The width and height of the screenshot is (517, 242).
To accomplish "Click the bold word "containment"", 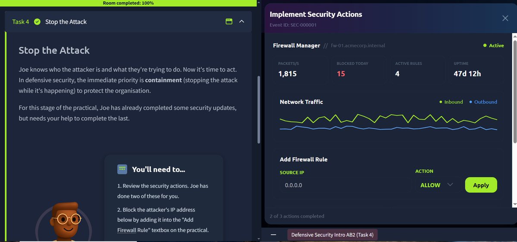I will [163, 81].
